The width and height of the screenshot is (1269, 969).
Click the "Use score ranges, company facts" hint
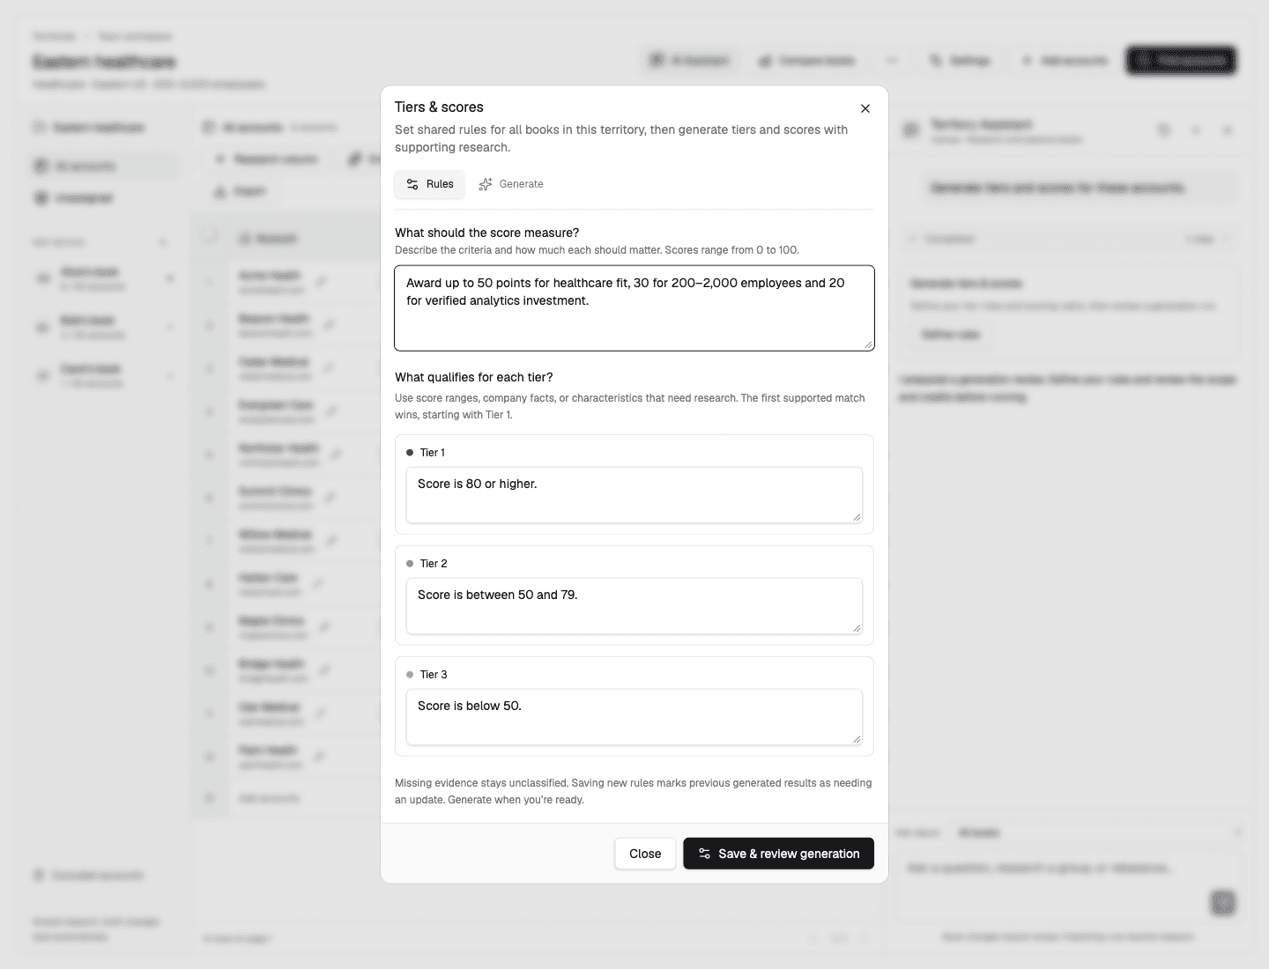coord(630,406)
